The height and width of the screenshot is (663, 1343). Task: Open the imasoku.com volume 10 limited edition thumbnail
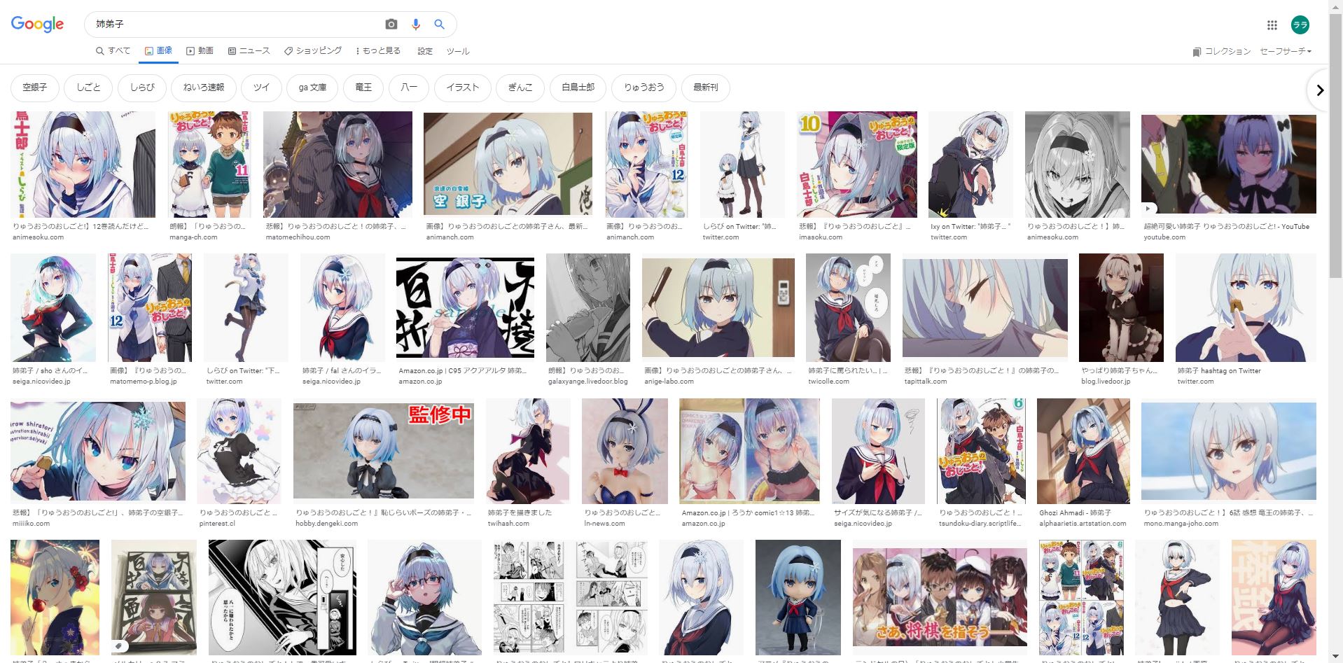857,165
